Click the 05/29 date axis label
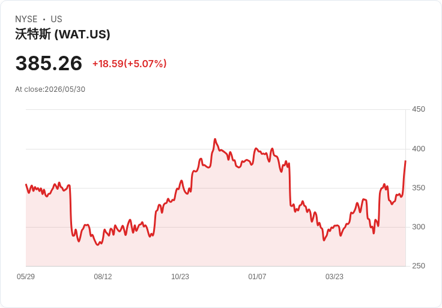Image resolution: width=442 pixels, height=308 pixels. pos(26,276)
